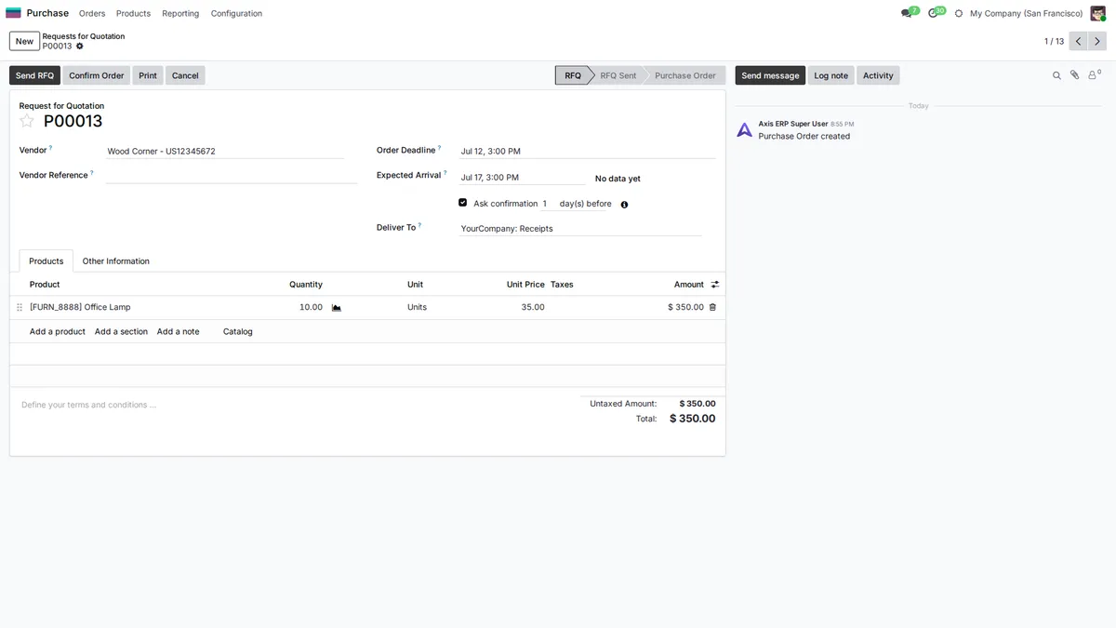1116x628 pixels.
Task: Uncheck the Ask confirmation checkbox
Action: (x=463, y=203)
